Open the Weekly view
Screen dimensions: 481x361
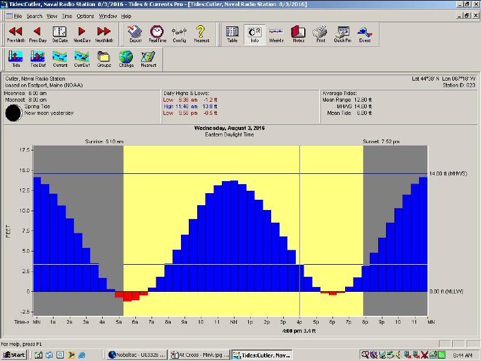(x=276, y=34)
